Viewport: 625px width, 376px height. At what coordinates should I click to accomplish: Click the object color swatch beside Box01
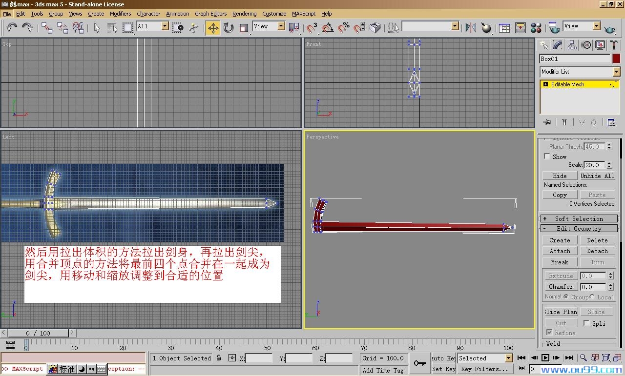tap(616, 59)
